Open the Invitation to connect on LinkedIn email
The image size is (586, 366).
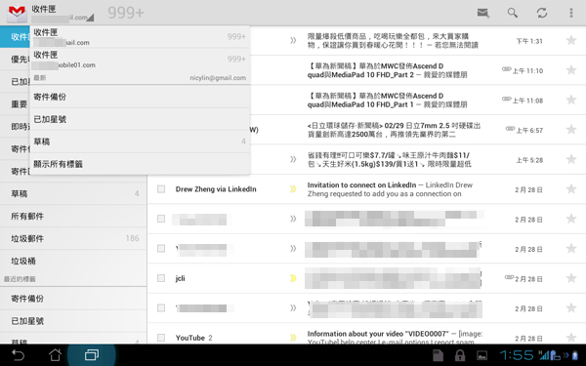pyautogui.click(x=390, y=189)
